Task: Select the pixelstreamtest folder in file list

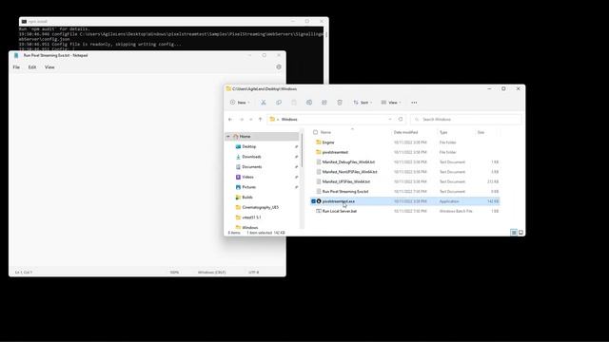Action: click(x=335, y=152)
